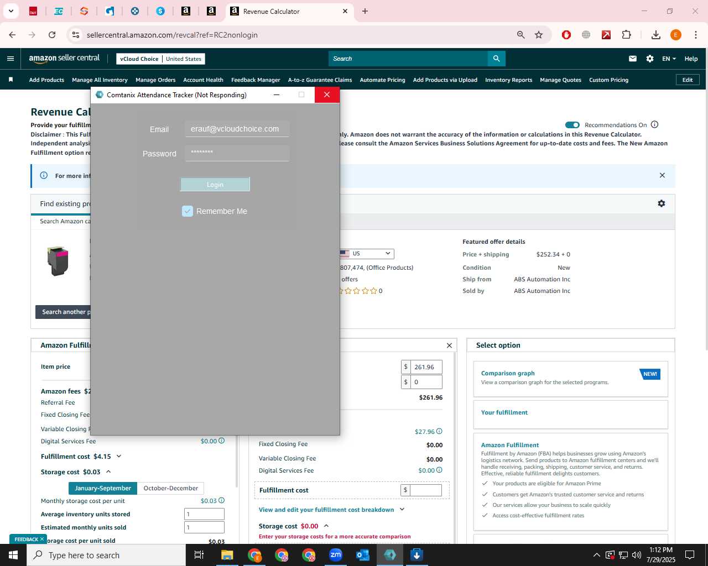Click the Password field in Attendance Tracker
The width and height of the screenshot is (708, 566).
click(237, 153)
